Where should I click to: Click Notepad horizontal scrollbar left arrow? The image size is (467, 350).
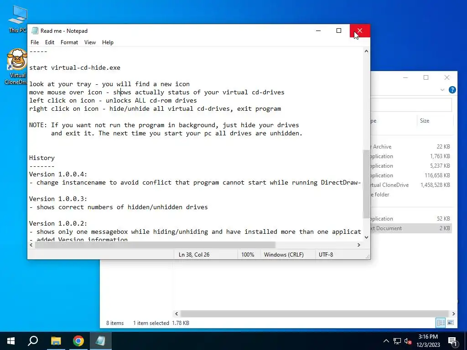point(31,245)
